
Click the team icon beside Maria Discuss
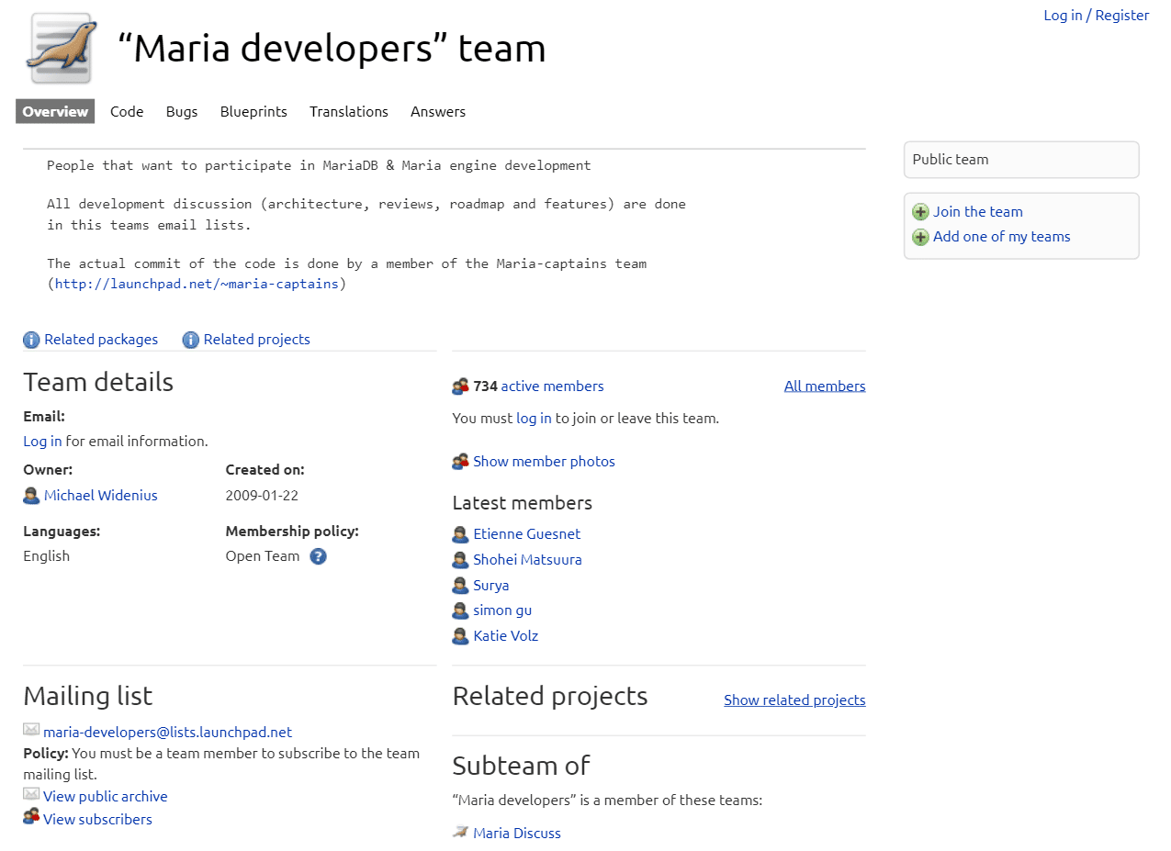point(459,832)
